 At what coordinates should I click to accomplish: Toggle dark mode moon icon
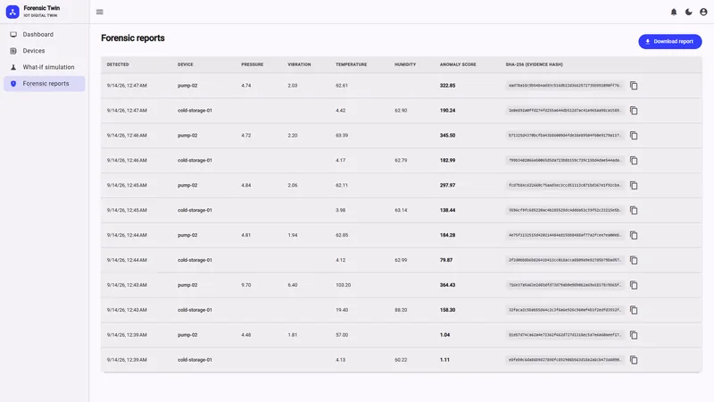click(x=688, y=12)
